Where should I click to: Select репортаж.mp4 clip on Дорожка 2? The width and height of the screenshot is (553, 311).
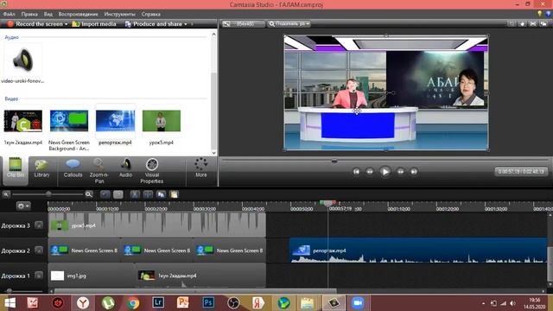click(x=418, y=251)
